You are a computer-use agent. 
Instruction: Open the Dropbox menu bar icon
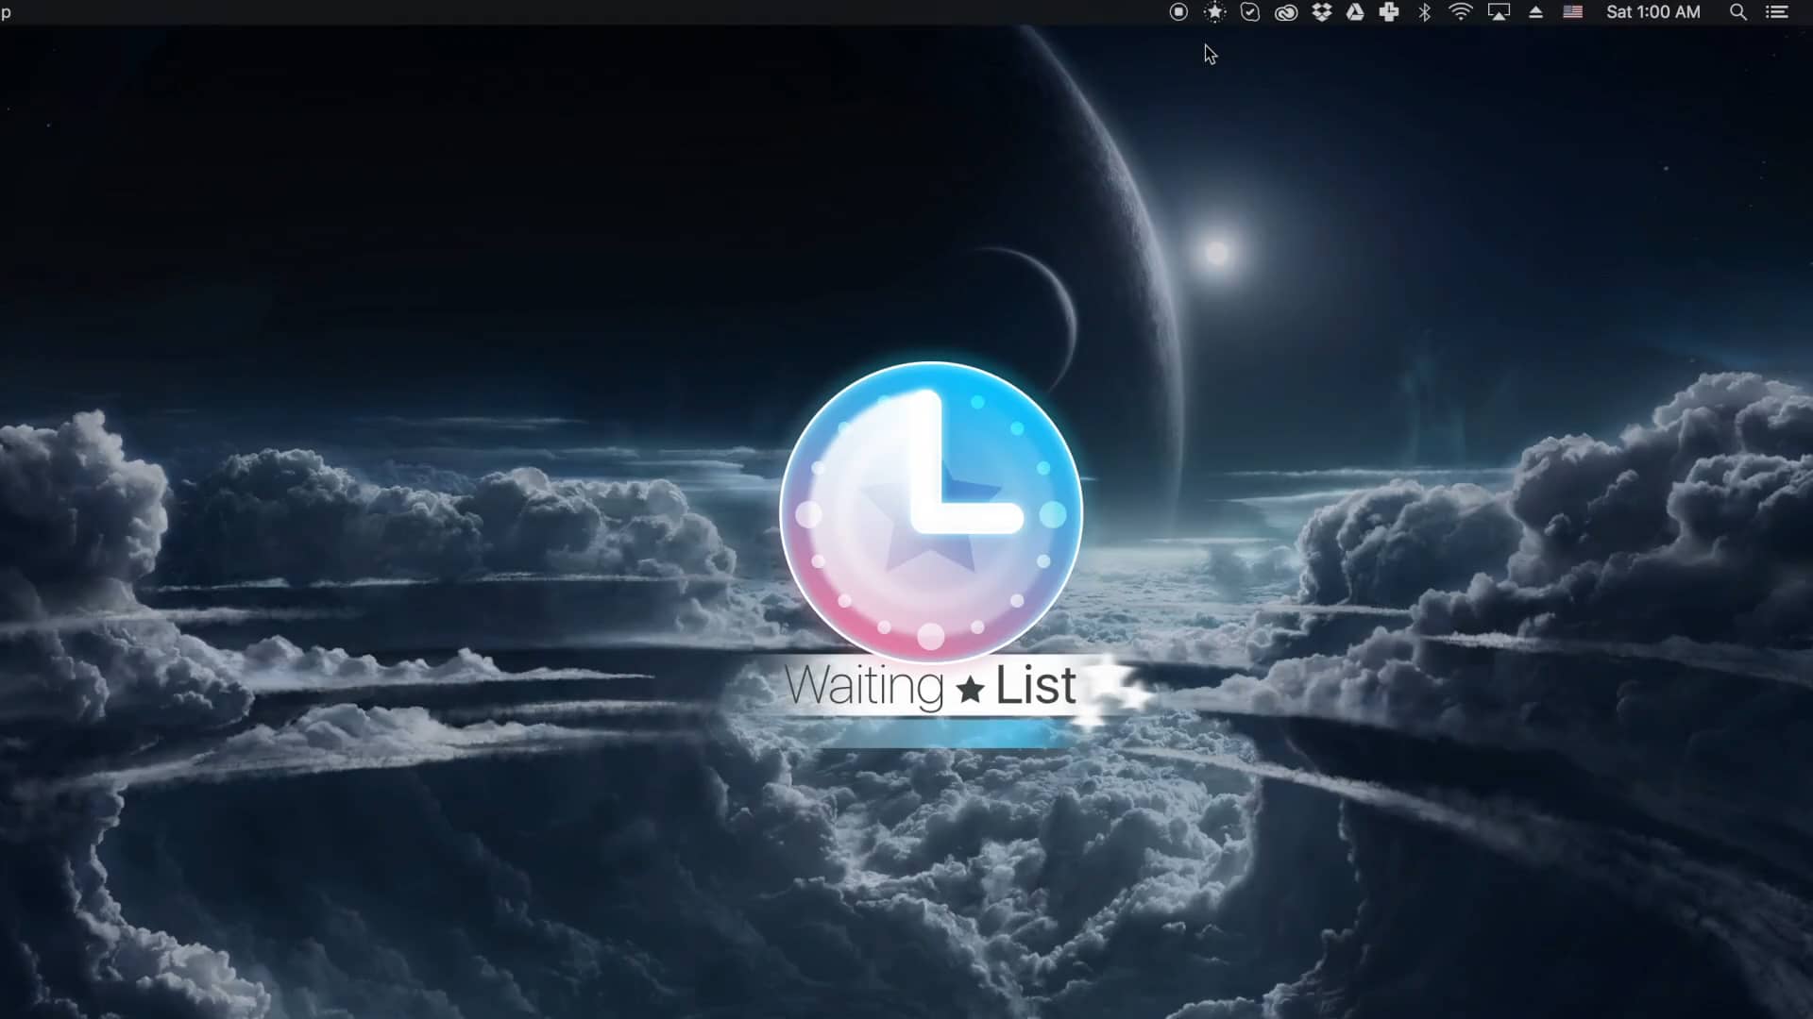pyautogui.click(x=1322, y=12)
